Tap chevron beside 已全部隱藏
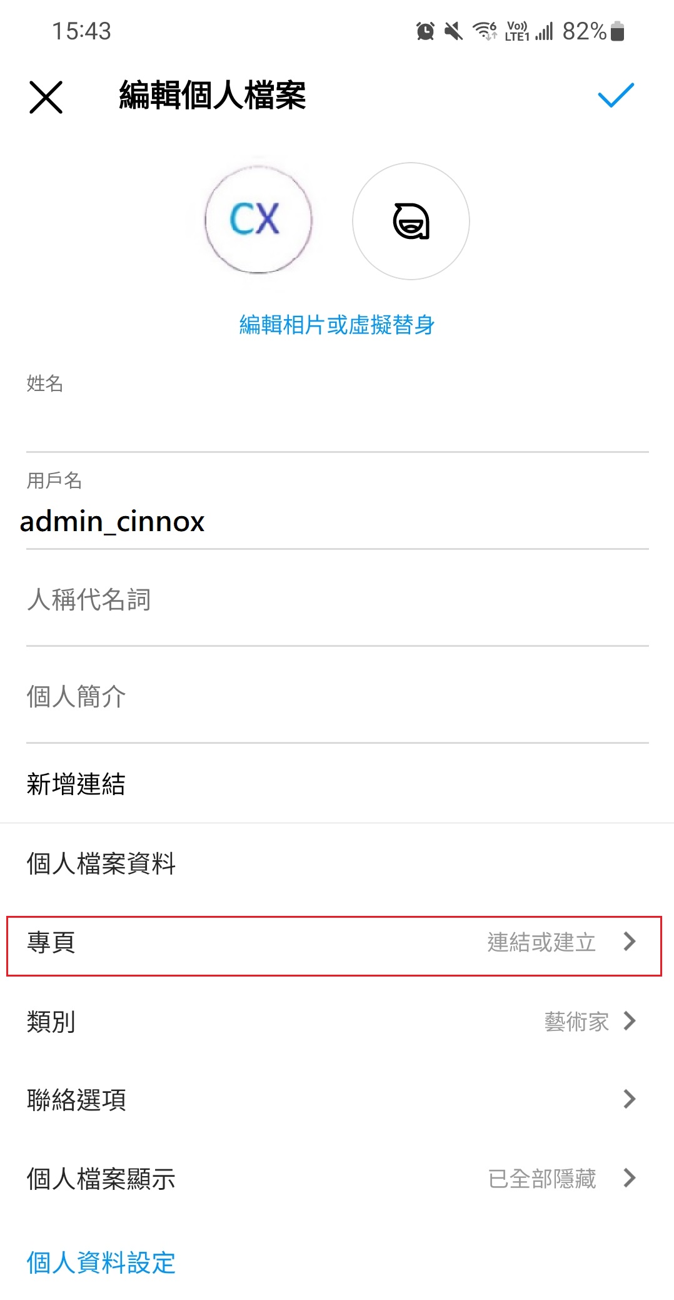 pyautogui.click(x=629, y=1178)
